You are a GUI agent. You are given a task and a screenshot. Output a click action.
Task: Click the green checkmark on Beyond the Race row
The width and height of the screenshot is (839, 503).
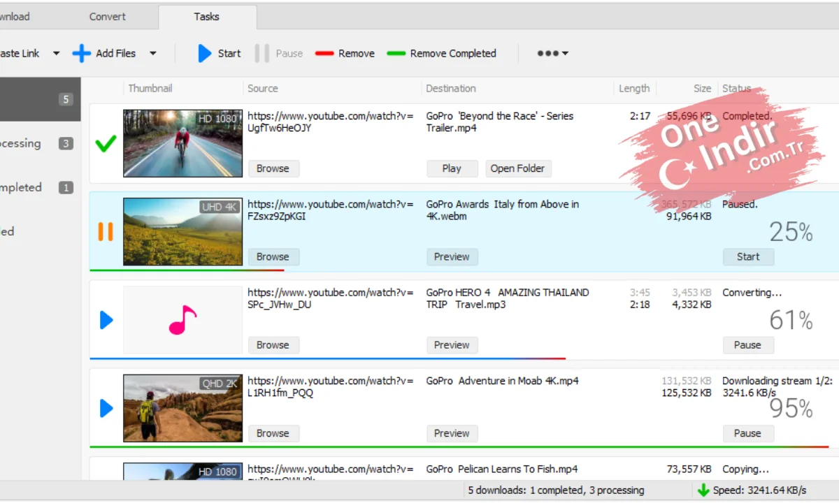click(x=106, y=144)
